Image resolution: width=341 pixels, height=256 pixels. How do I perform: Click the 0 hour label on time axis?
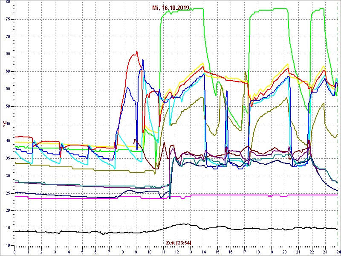click(14, 252)
